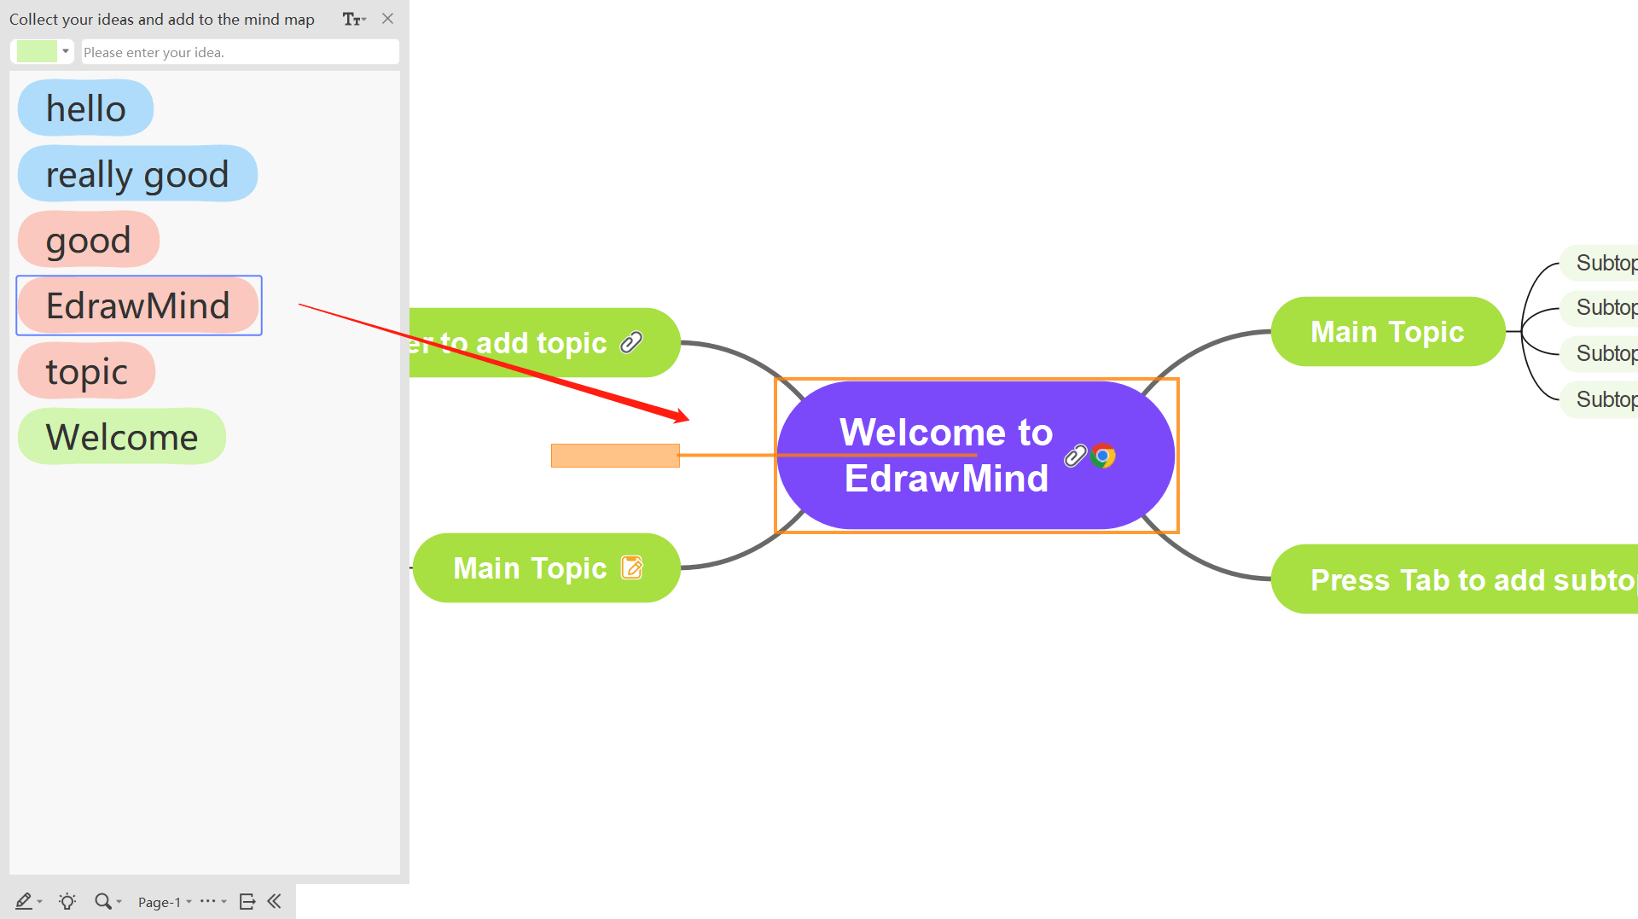1638x919 pixels.
Task: Select the 'good' idea bubble
Action: tap(89, 240)
